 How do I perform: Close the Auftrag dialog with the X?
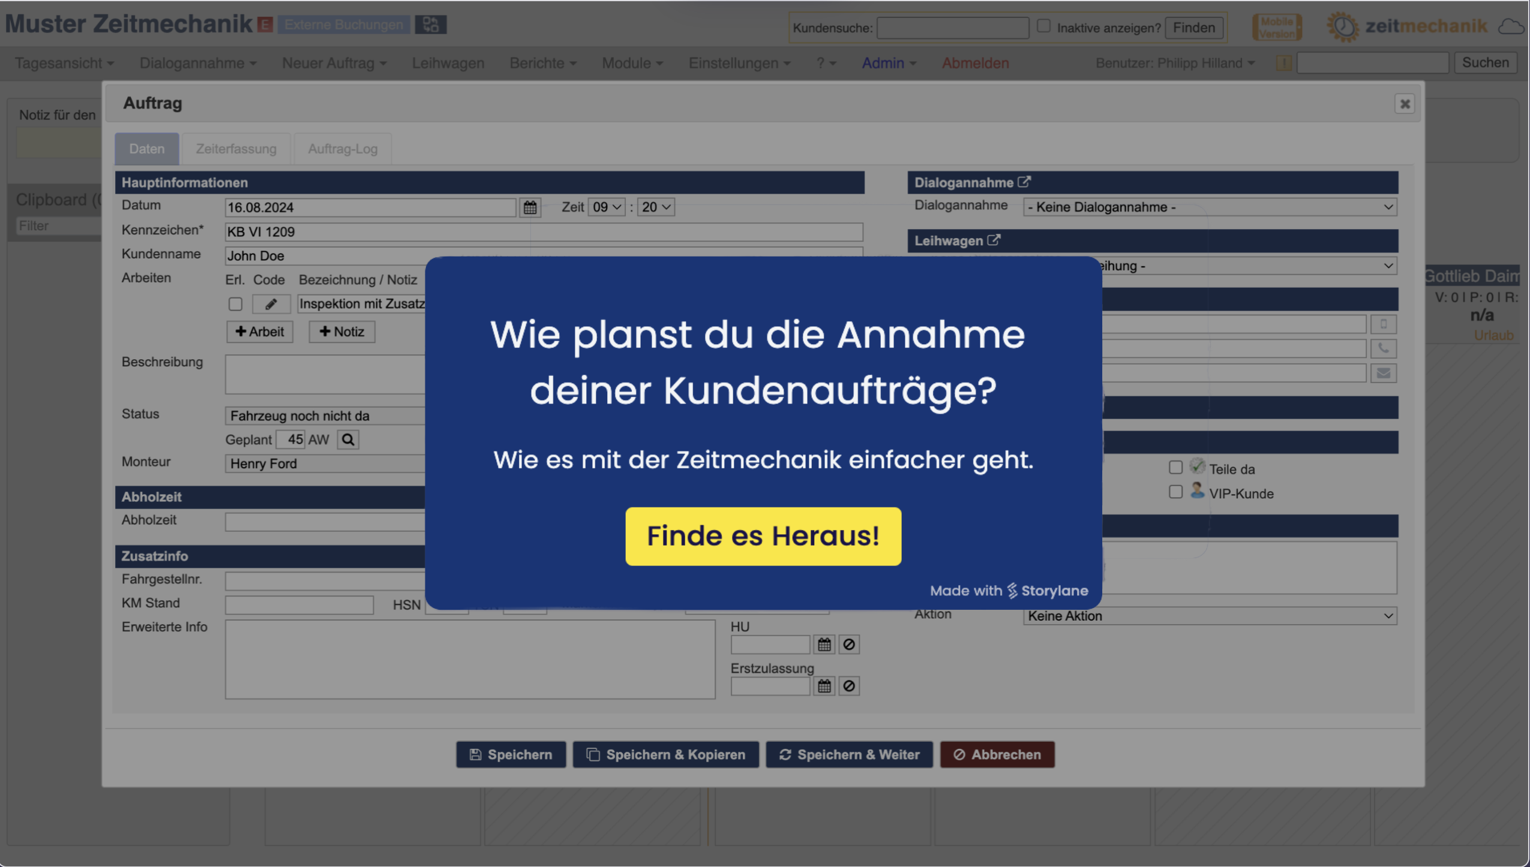point(1404,104)
